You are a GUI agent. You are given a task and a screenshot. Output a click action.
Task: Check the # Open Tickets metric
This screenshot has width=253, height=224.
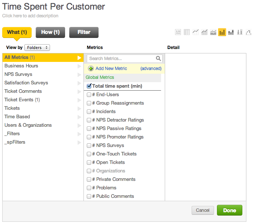pos(89,162)
